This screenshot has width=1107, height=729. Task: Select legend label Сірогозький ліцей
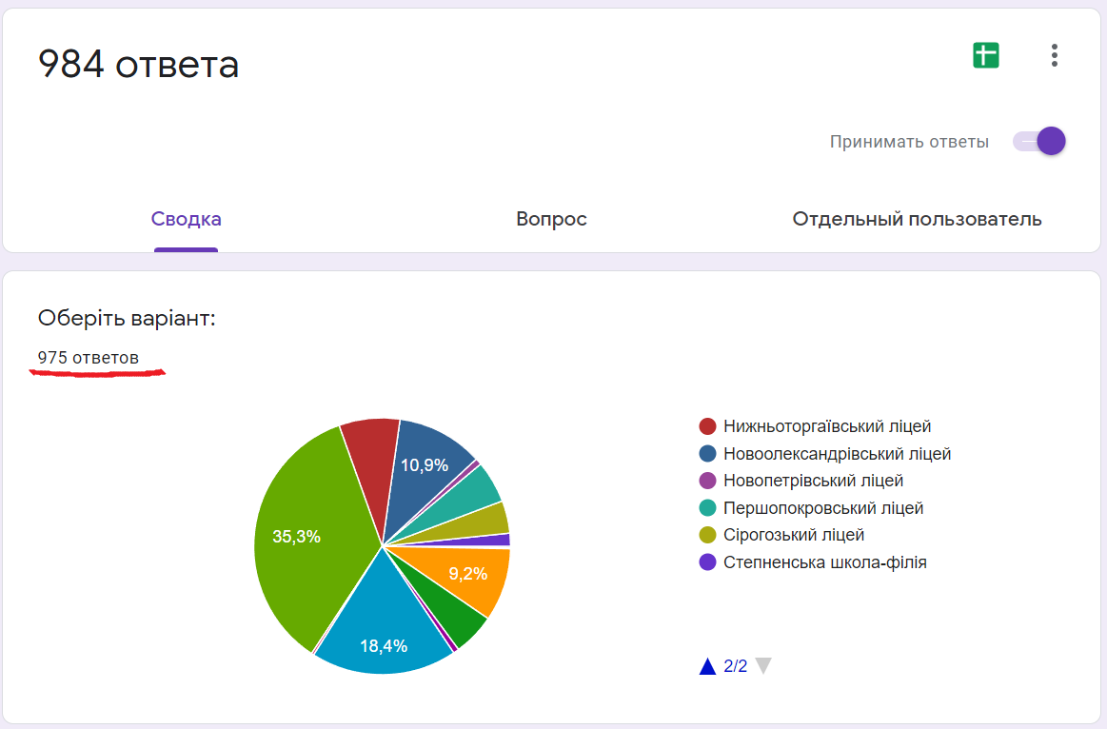click(794, 535)
